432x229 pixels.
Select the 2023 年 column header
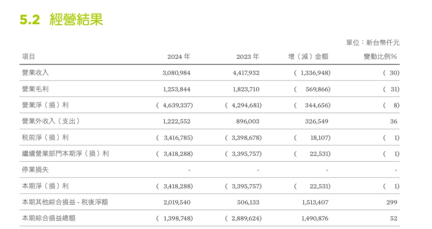(247, 57)
